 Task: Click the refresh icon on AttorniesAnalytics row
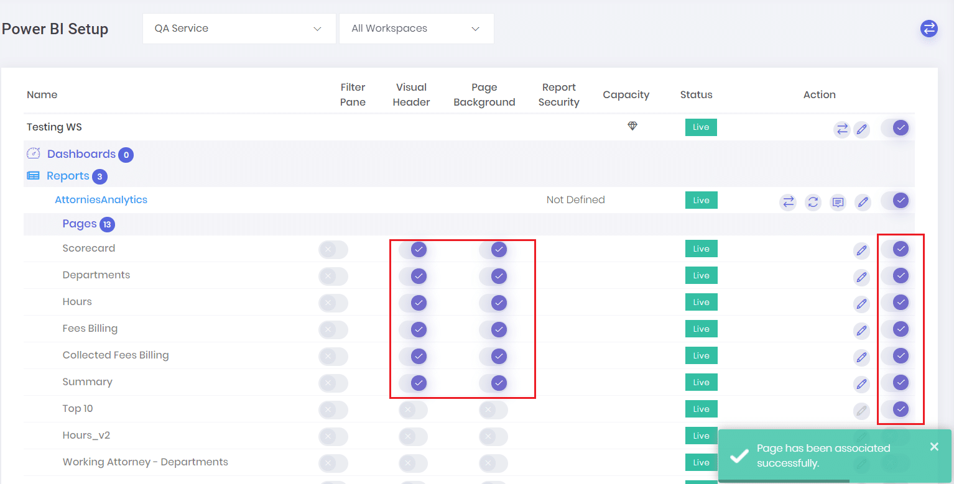(813, 202)
